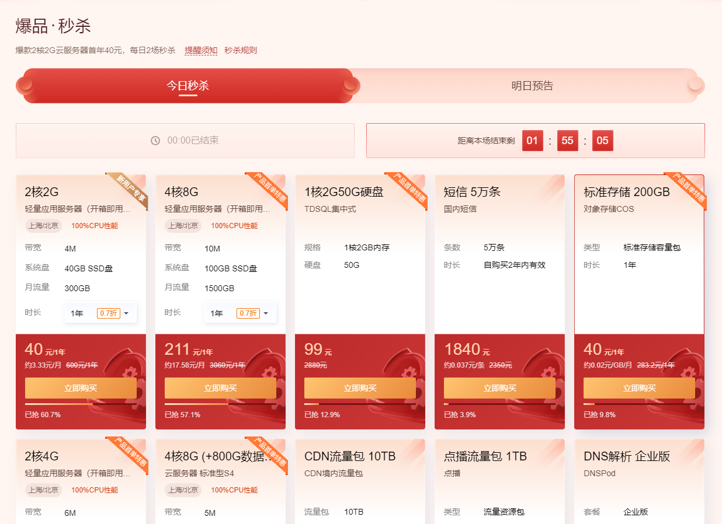Open the 提醒须知 link
Image resolution: width=722 pixels, height=524 pixels.
tap(200, 50)
